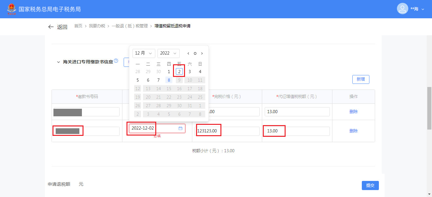Image resolution: width=432 pixels, height=197 pixels.
Task: Select December 8 in the calendar
Action: click(x=169, y=80)
